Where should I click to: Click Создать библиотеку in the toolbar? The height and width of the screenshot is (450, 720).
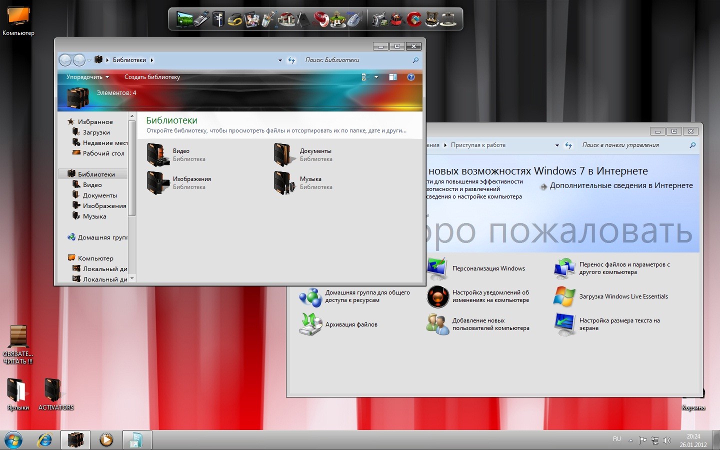152,77
